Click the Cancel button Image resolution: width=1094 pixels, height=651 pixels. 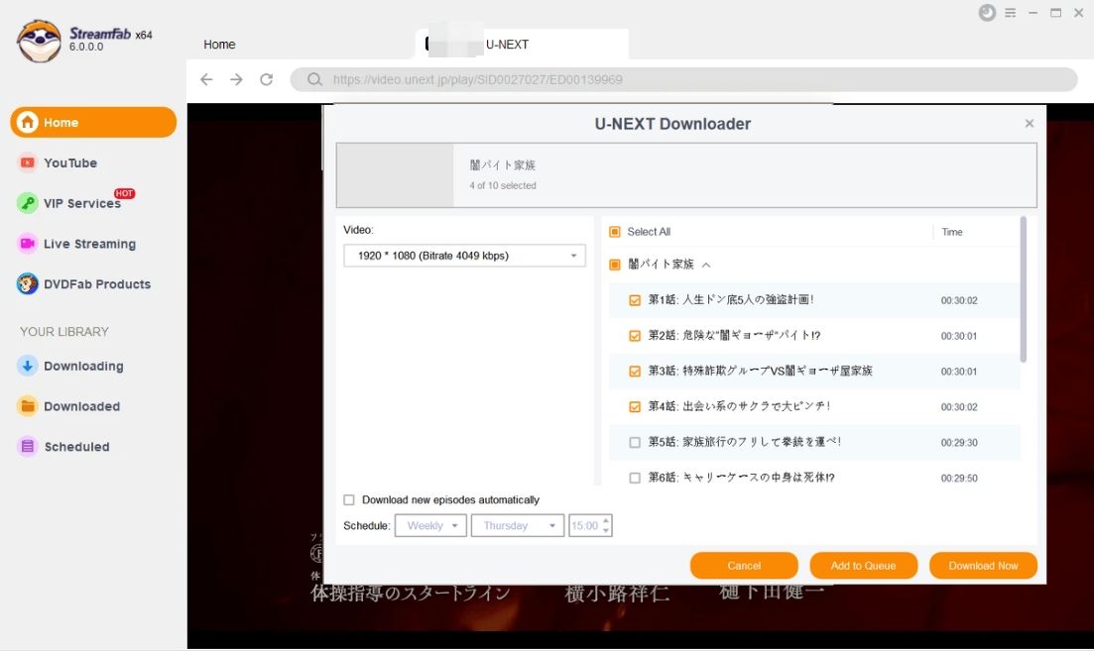pyautogui.click(x=744, y=565)
